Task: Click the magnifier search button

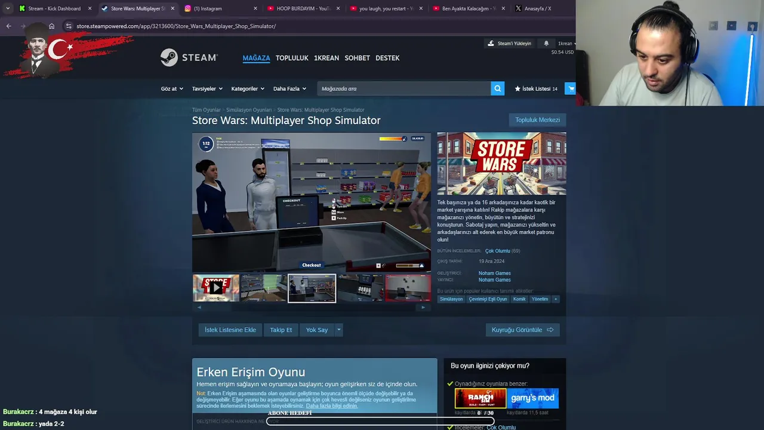Action: [x=497, y=88]
